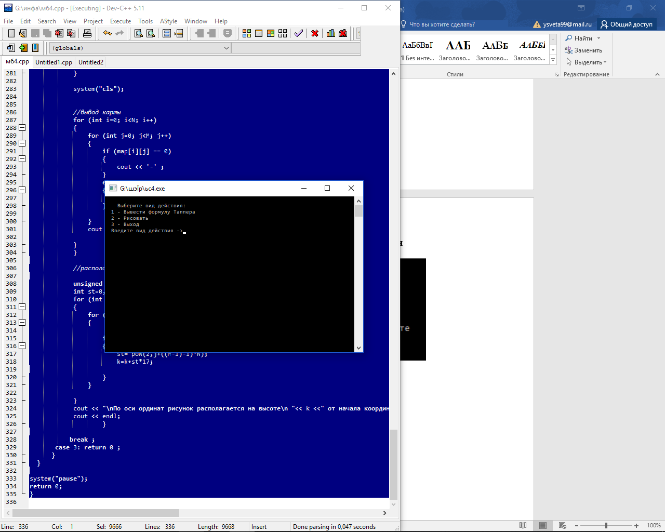Click the Print icon in Dev-C++ toolbar
665x532 pixels.
coord(87,33)
